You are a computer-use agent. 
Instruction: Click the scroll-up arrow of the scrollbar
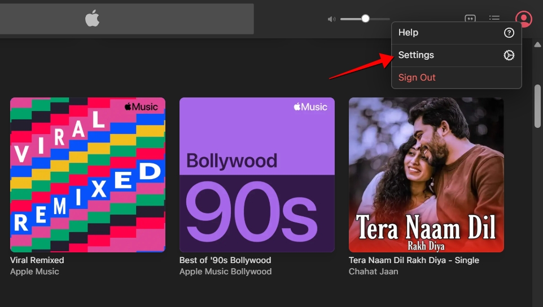pyautogui.click(x=537, y=45)
